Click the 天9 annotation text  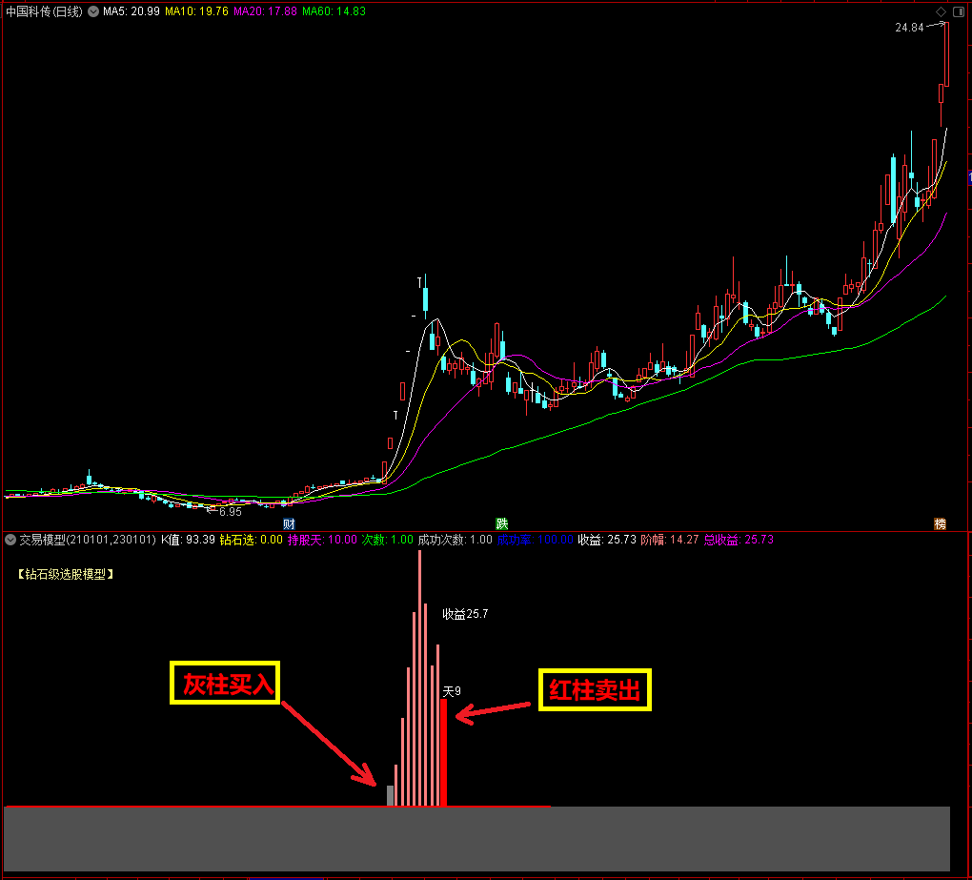(452, 691)
